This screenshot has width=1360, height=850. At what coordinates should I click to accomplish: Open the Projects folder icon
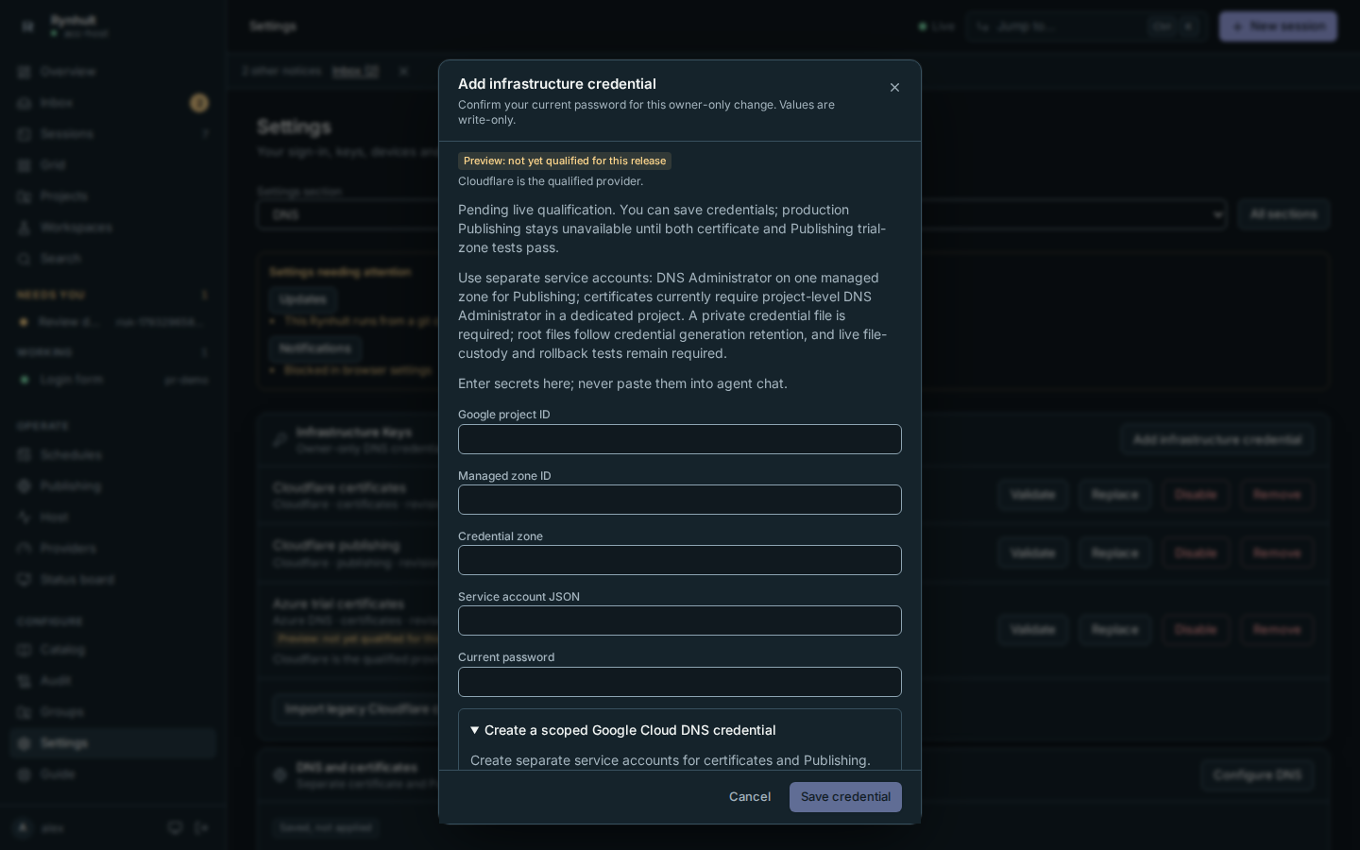(25, 196)
